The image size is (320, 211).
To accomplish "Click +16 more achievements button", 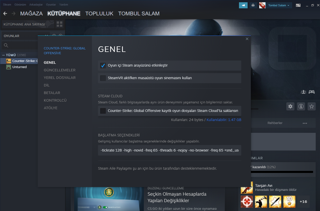I will pyautogui.click(x=303, y=202).
